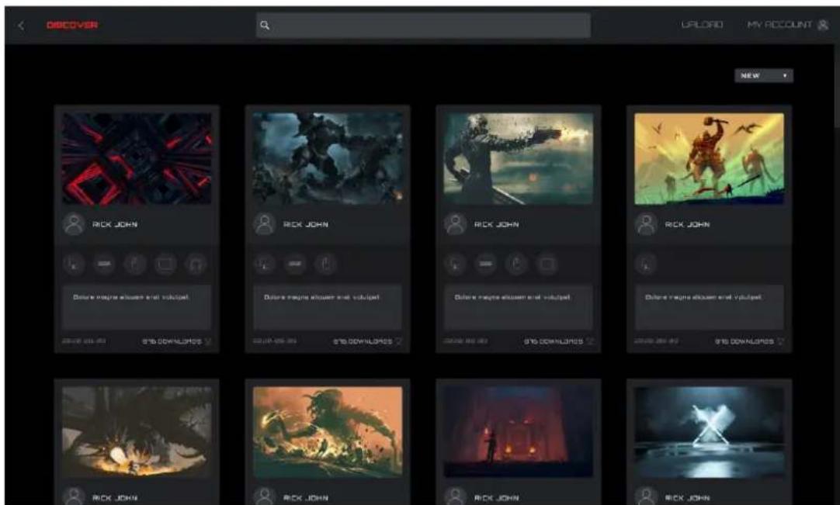
Task: Open the orange hammer warrior thumbnail
Action: pos(709,158)
